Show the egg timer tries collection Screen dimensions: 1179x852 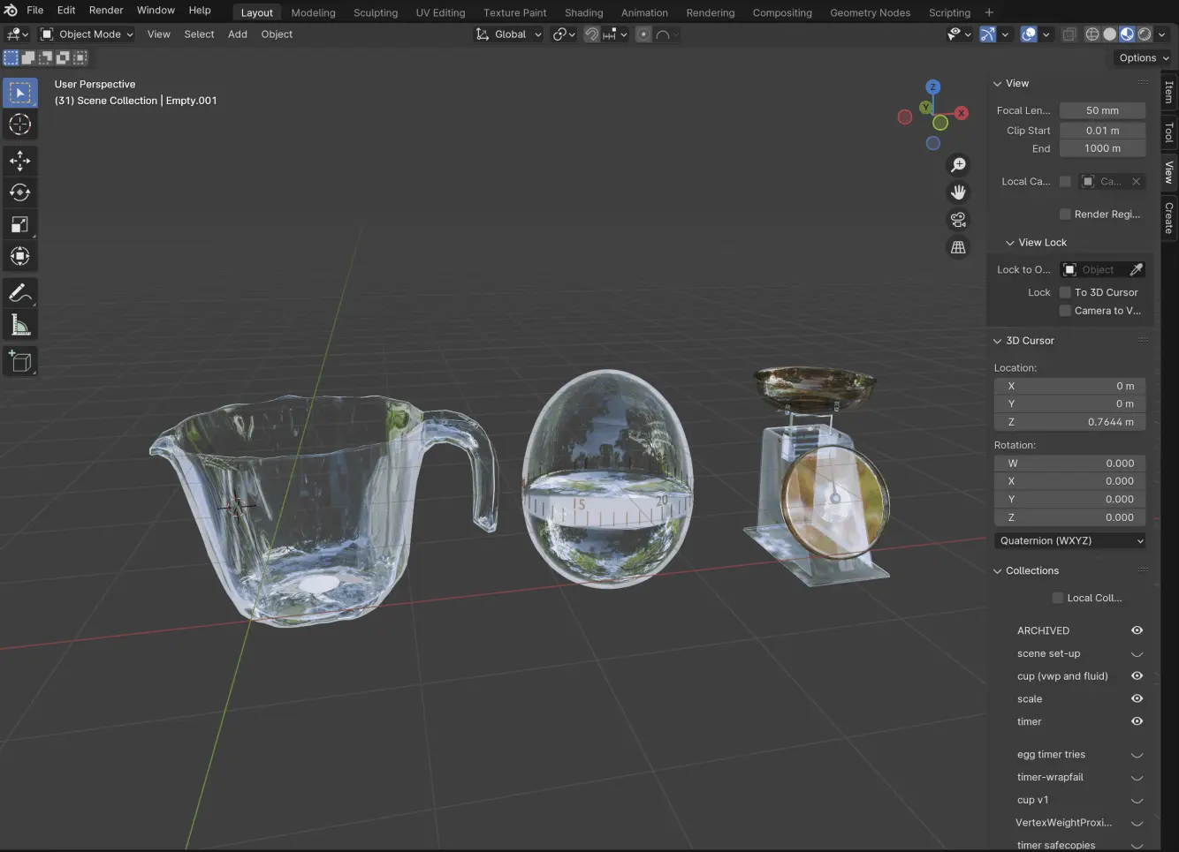(x=1137, y=755)
